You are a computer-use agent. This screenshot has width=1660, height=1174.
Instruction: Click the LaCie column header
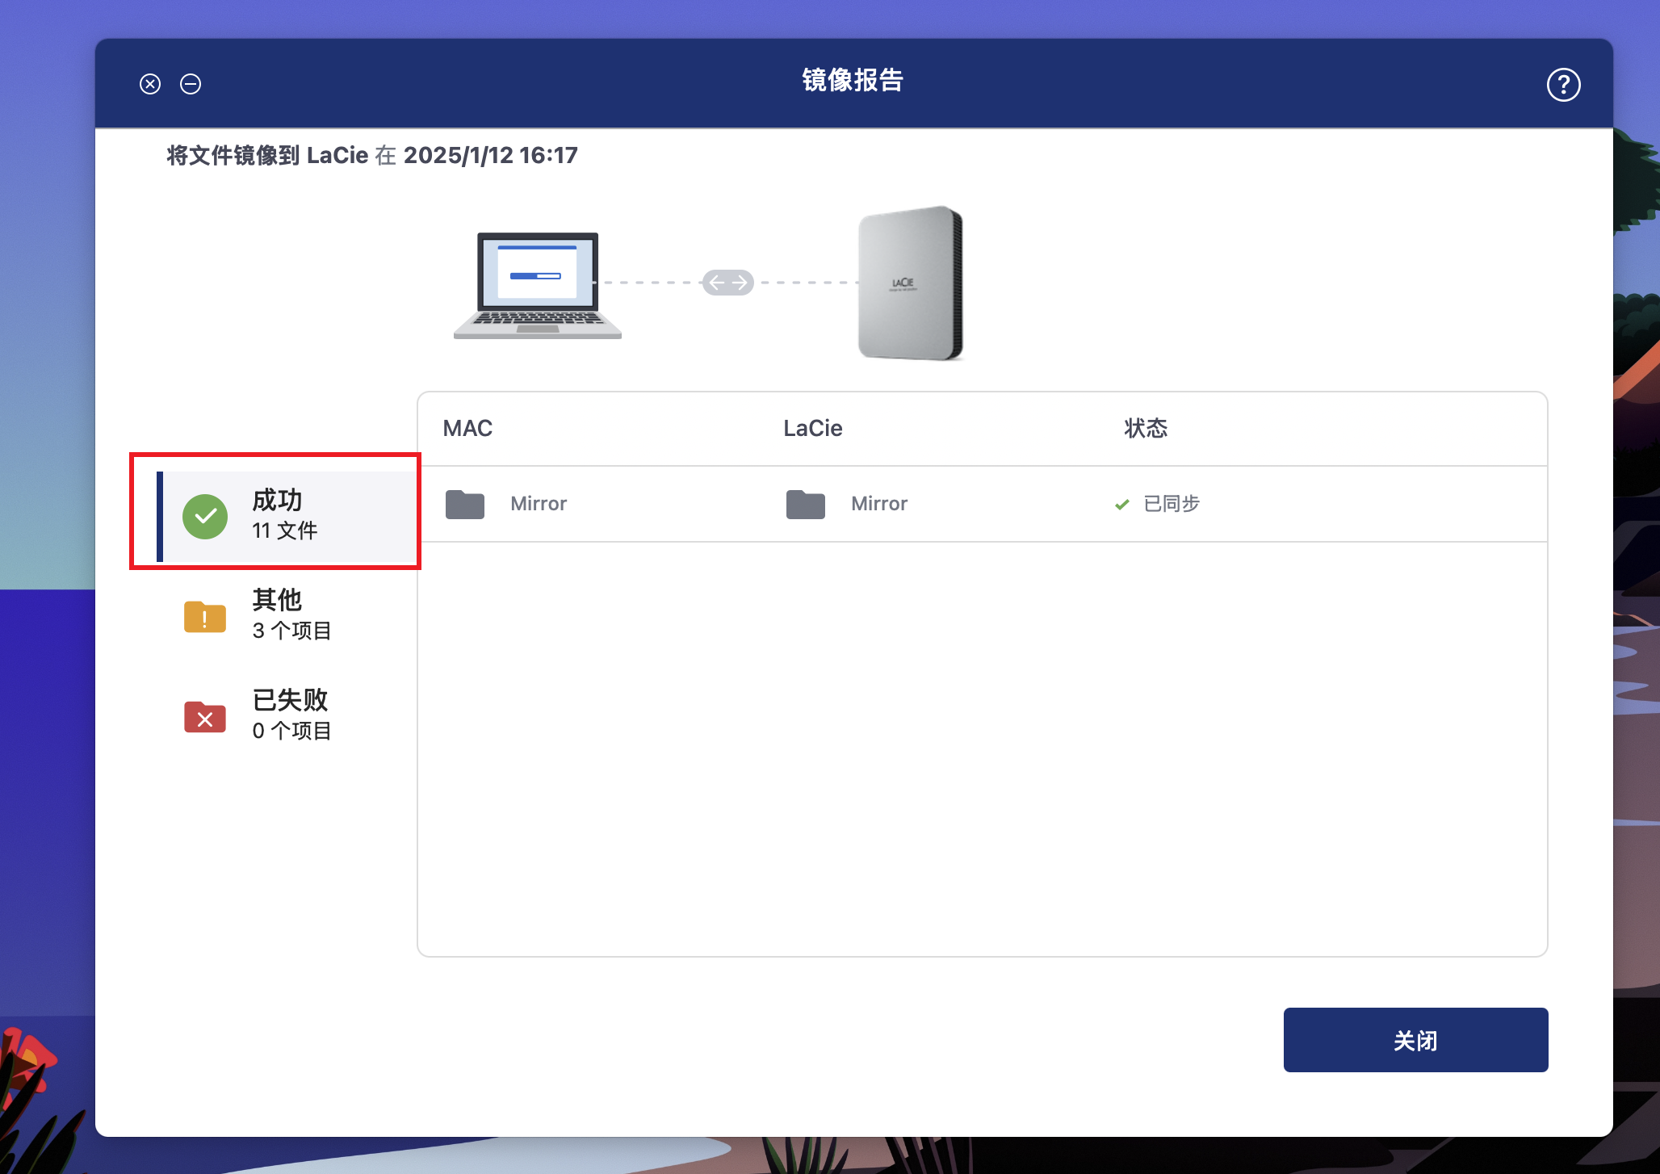[812, 428]
